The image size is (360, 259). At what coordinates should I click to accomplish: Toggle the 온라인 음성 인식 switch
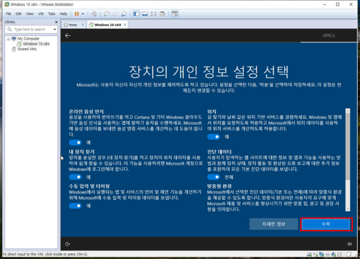pos(75,143)
